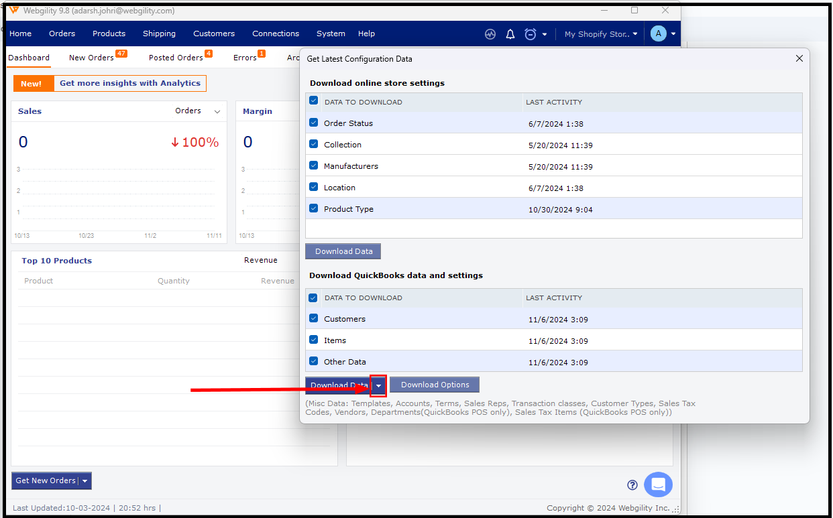Open the Home menu

21,34
